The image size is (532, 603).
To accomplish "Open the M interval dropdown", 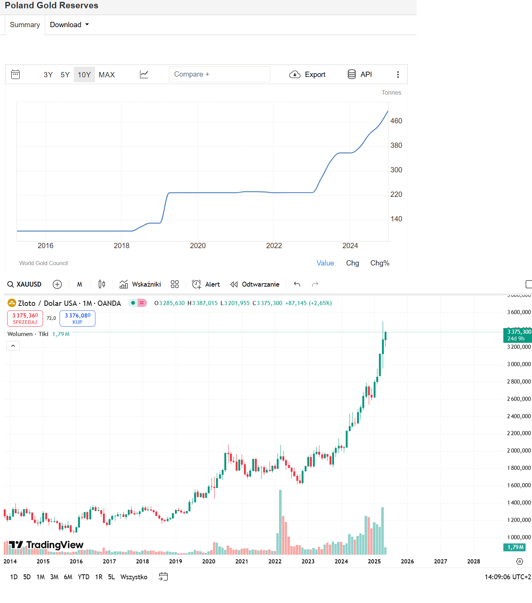I will pos(80,284).
